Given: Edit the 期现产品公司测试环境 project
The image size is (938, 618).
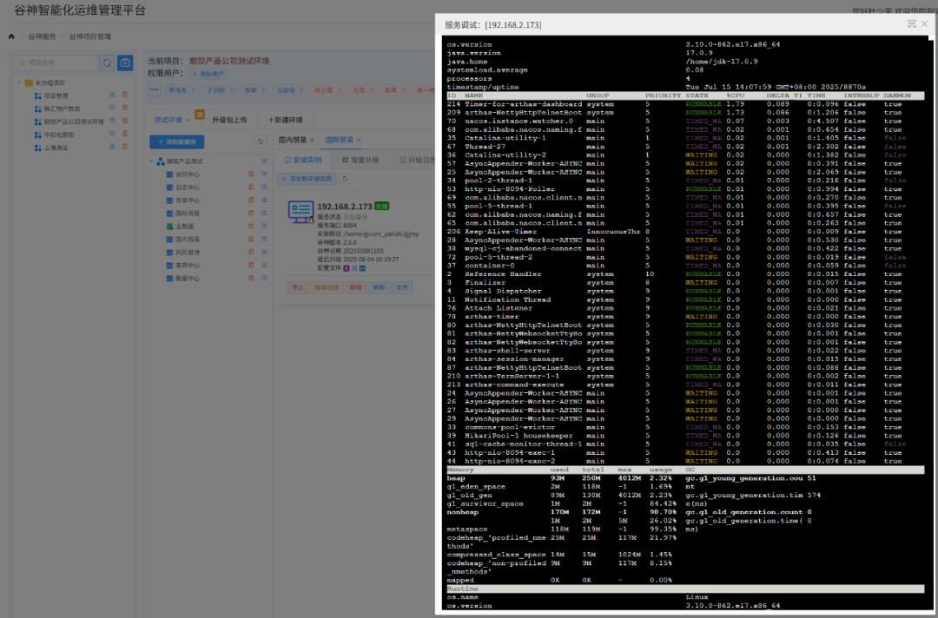Looking at the screenshot, I should click(x=112, y=121).
